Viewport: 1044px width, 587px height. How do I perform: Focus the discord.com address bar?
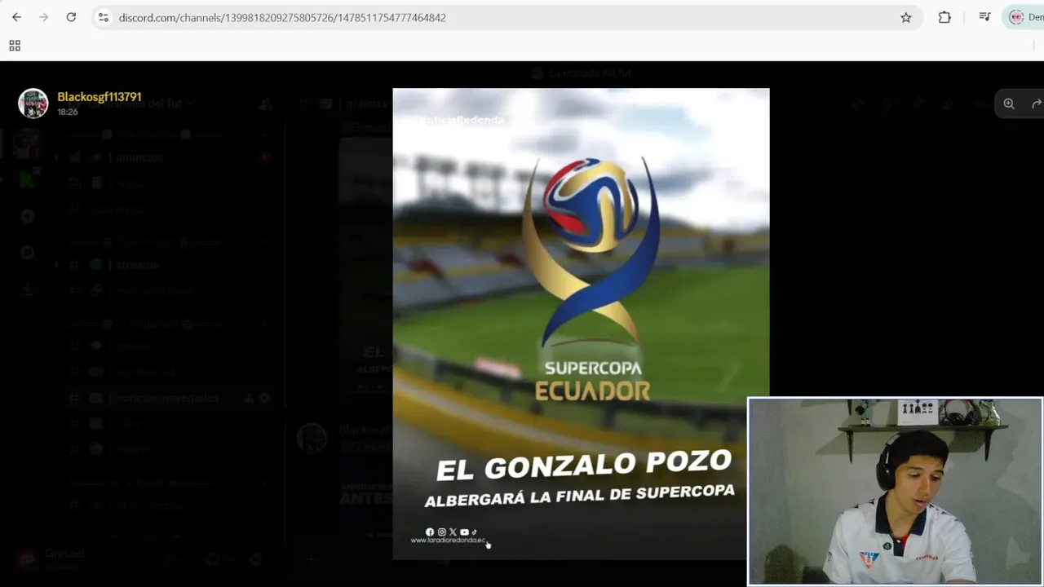[506, 17]
